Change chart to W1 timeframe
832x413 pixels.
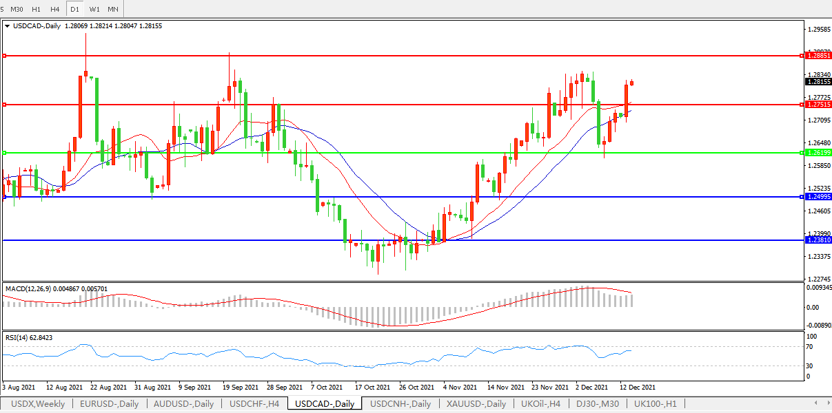(94, 9)
